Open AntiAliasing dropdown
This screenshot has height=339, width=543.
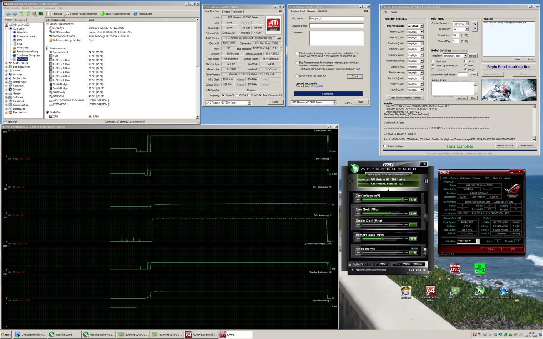click(x=466, y=29)
